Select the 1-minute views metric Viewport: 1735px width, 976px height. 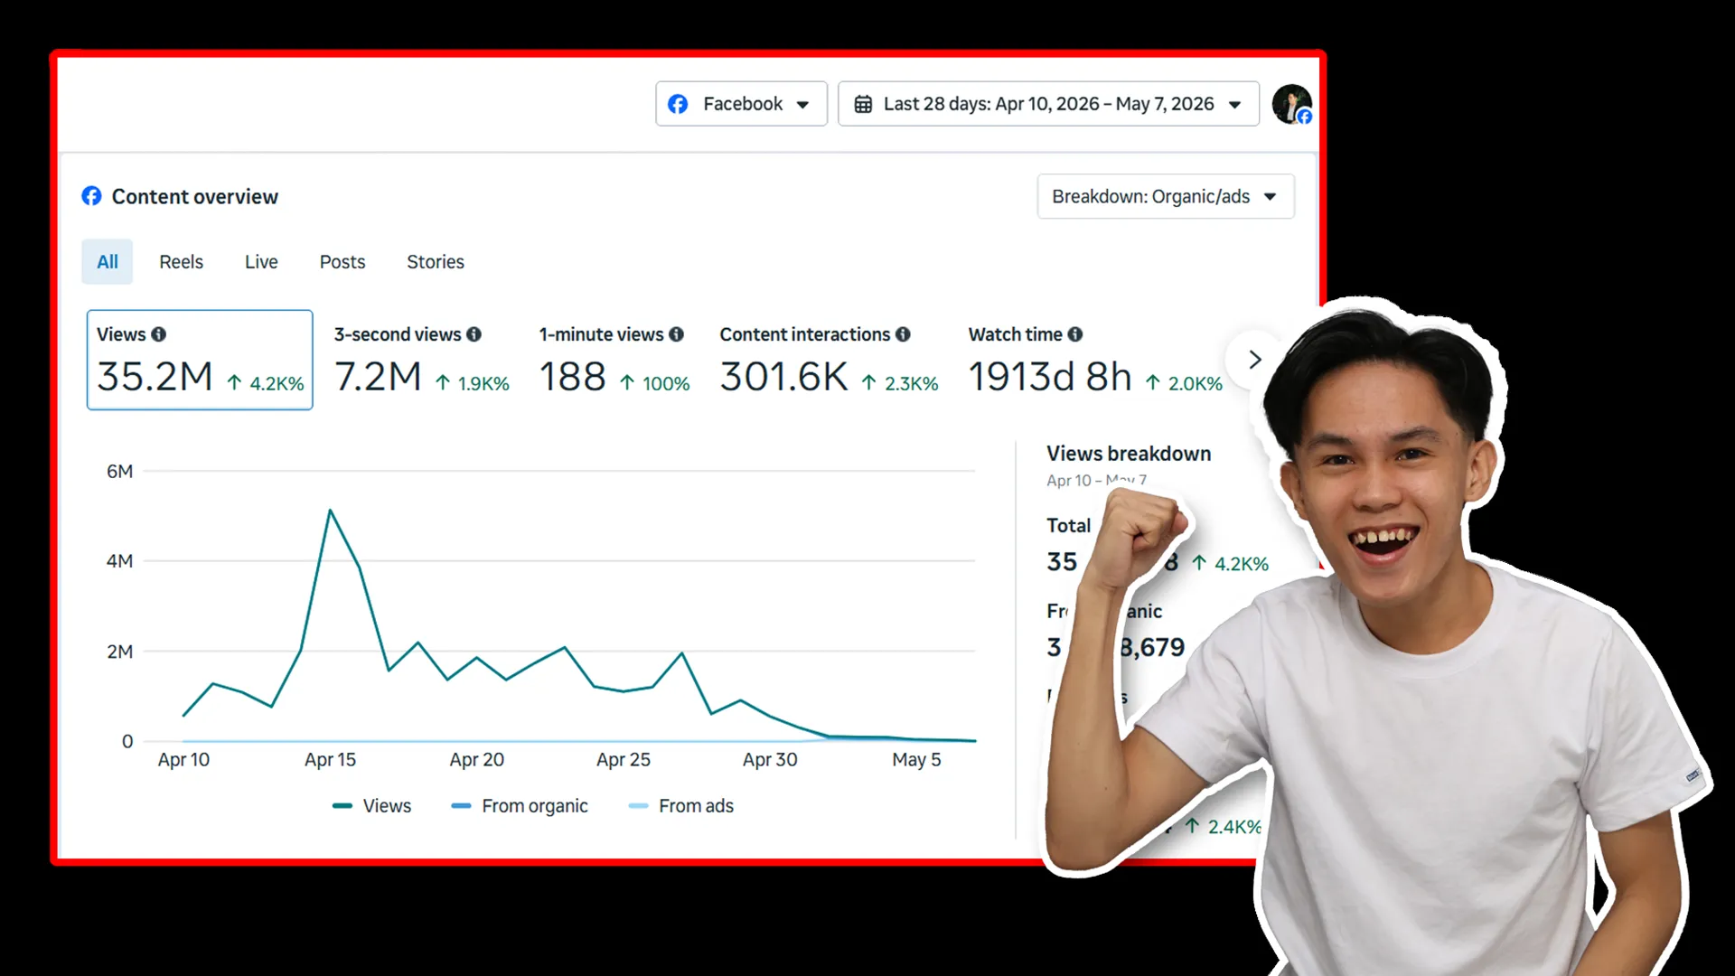coord(614,360)
